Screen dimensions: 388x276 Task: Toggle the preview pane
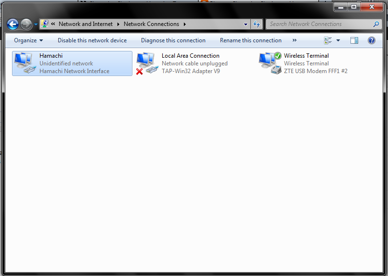[354, 40]
